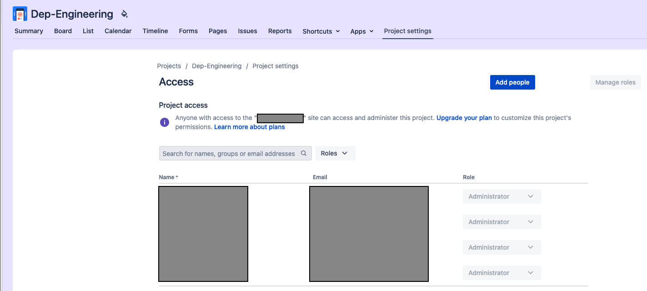Viewport: 647px width, 291px height.
Task: Click the Learn more about plans link
Action: pyautogui.click(x=249, y=127)
